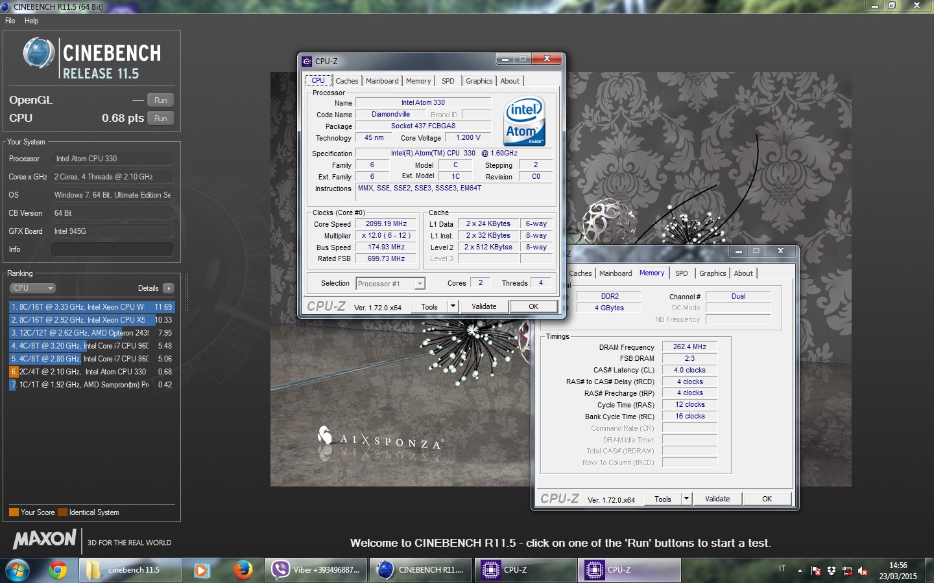
Task: Select the CPU tab in front CPU-Z
Action: click(x=318, y=80)
